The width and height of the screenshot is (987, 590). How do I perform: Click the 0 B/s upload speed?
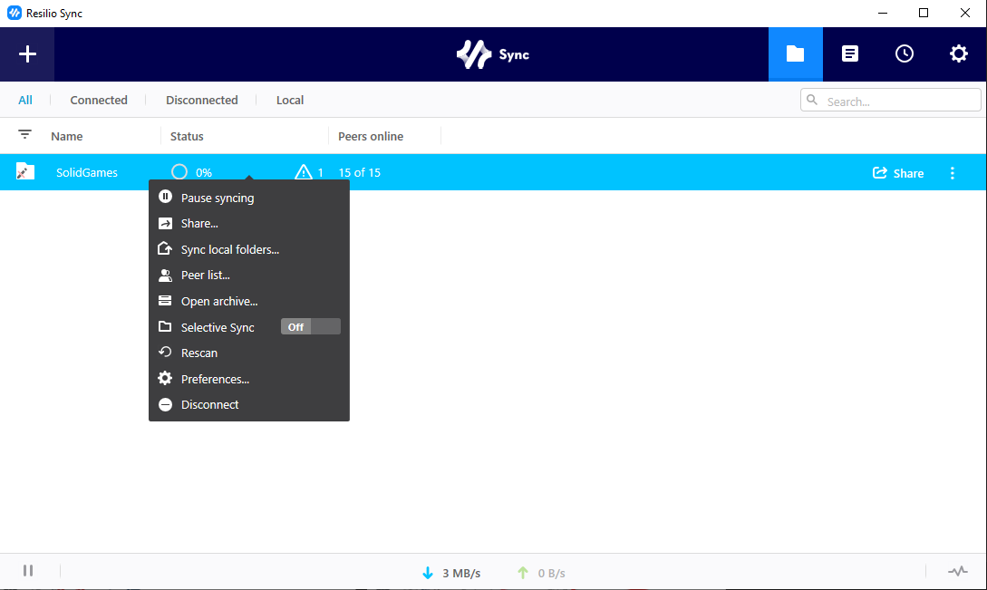pos(551,573)
